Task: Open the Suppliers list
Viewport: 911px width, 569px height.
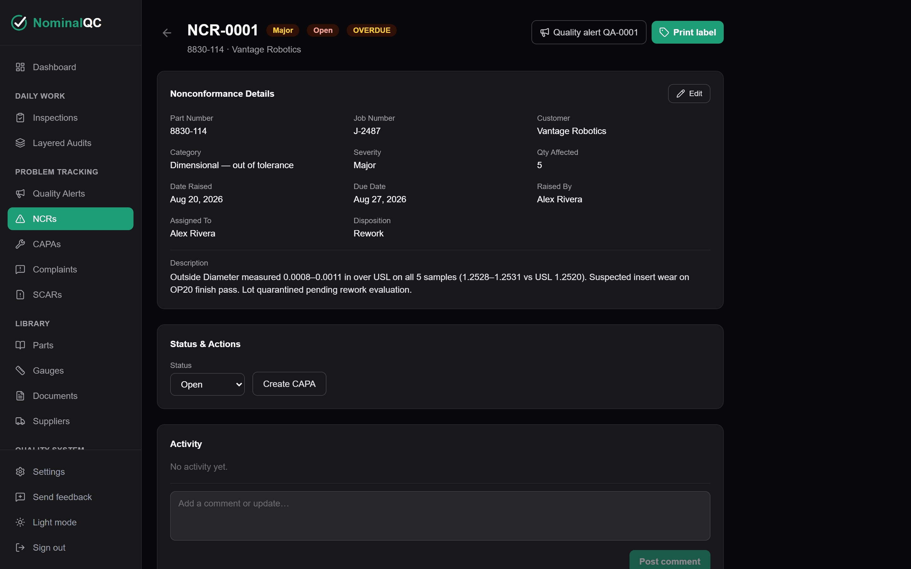Action: 71,421
